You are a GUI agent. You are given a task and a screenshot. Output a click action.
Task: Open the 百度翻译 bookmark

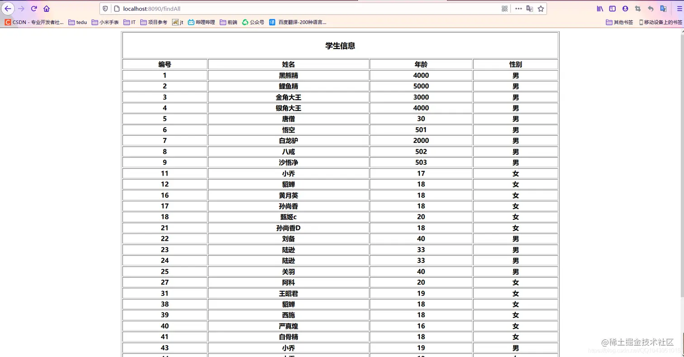298,22
